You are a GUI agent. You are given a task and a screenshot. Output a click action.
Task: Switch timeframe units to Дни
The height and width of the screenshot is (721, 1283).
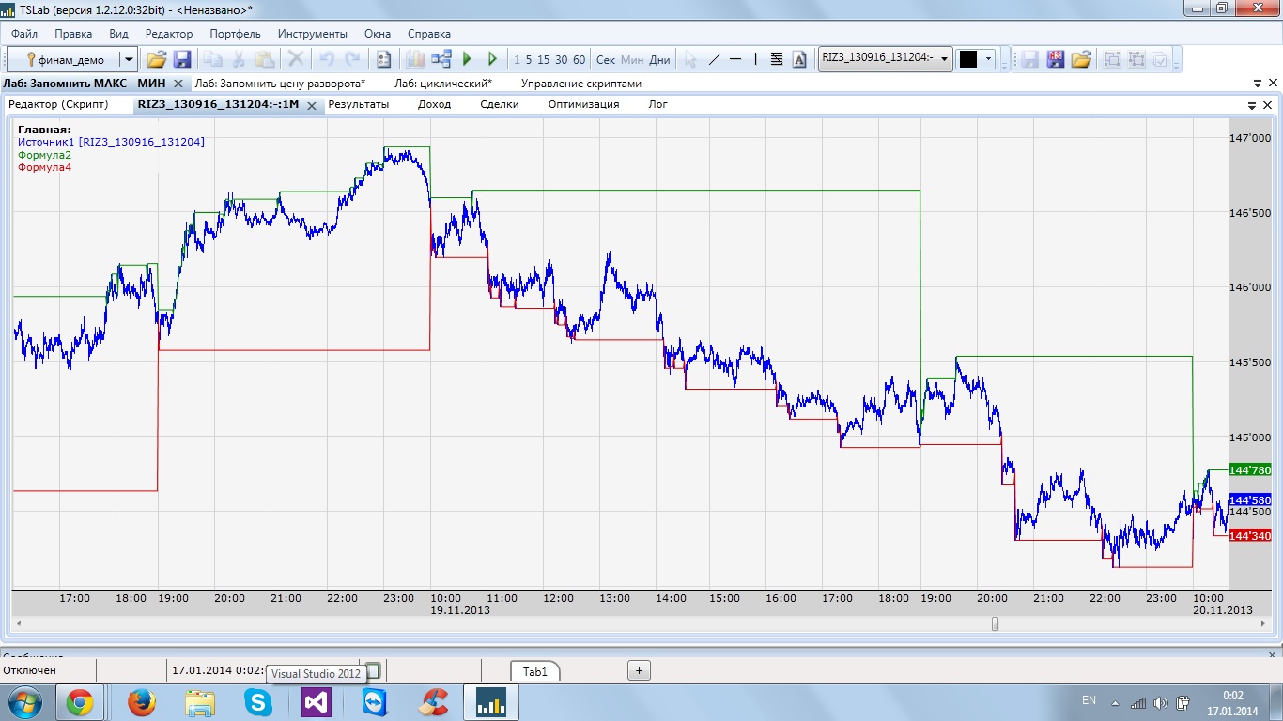point(659,60)
